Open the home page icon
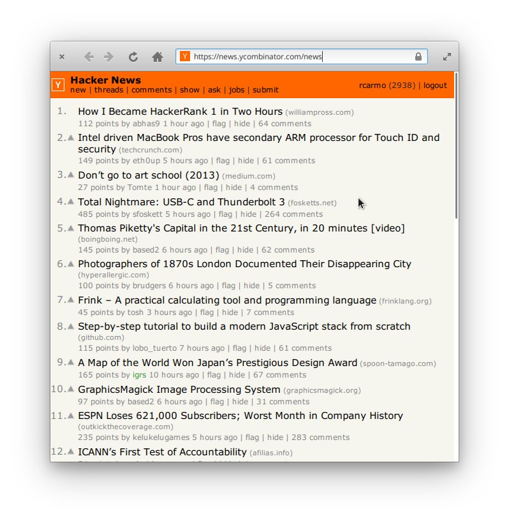509x521 pixels. pyautogui.click(x=158, y=57)
